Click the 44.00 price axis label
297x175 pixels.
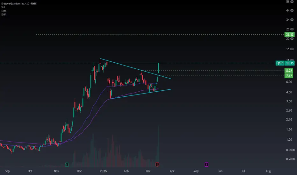tap(290, 10)
